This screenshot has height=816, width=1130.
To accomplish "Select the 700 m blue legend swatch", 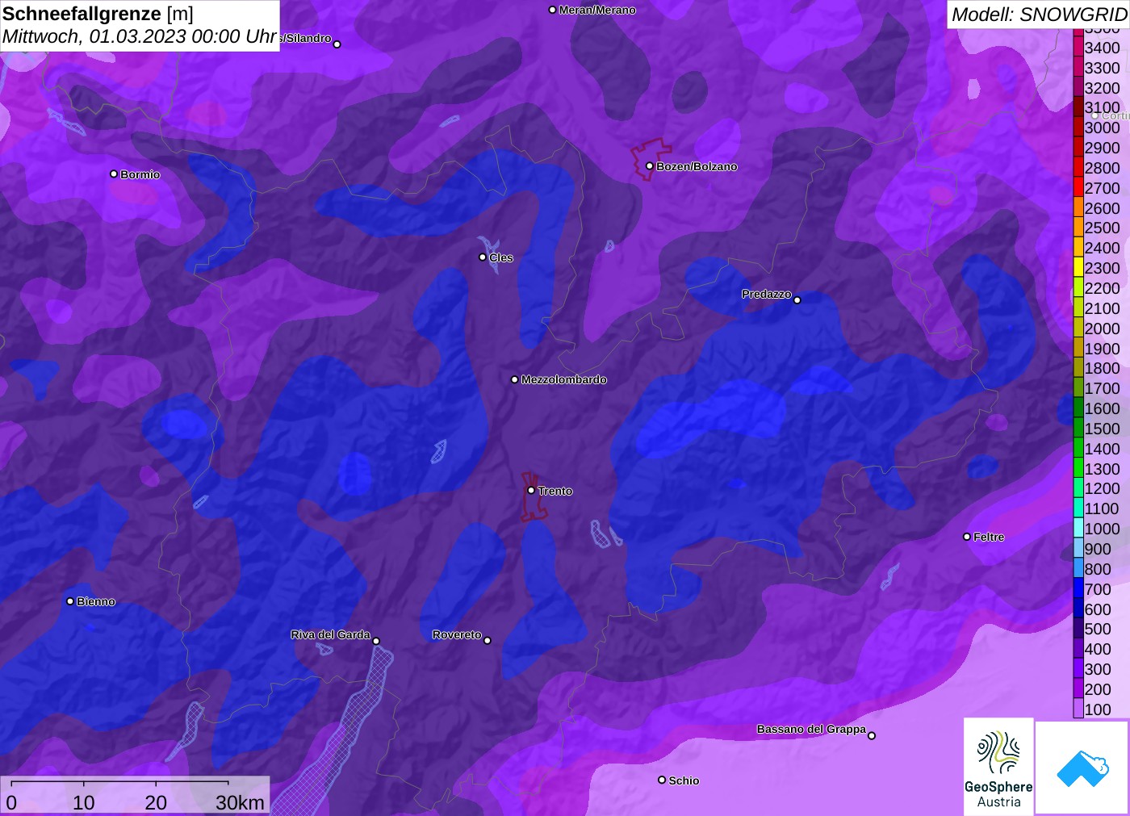I will [1078, 588].
